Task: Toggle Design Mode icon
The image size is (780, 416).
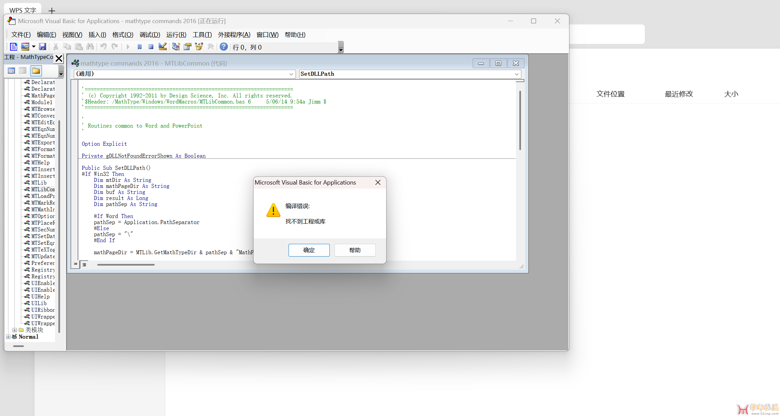Action: pos(162,47)
